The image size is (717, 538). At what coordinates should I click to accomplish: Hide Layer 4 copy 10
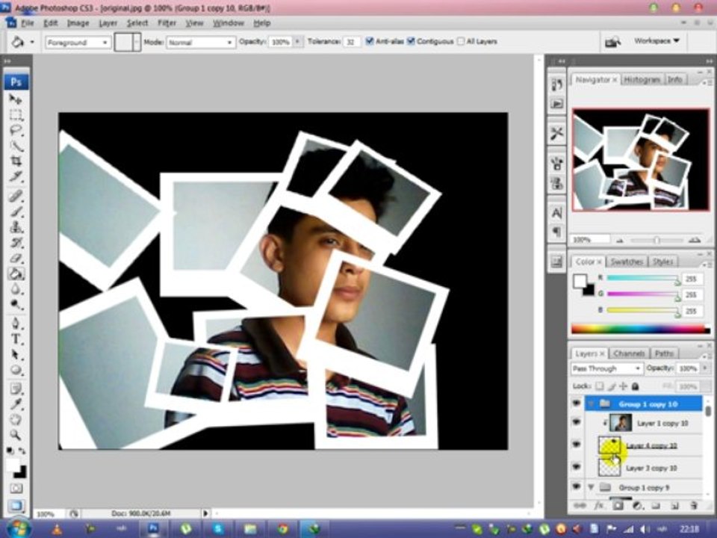[576, 445]
